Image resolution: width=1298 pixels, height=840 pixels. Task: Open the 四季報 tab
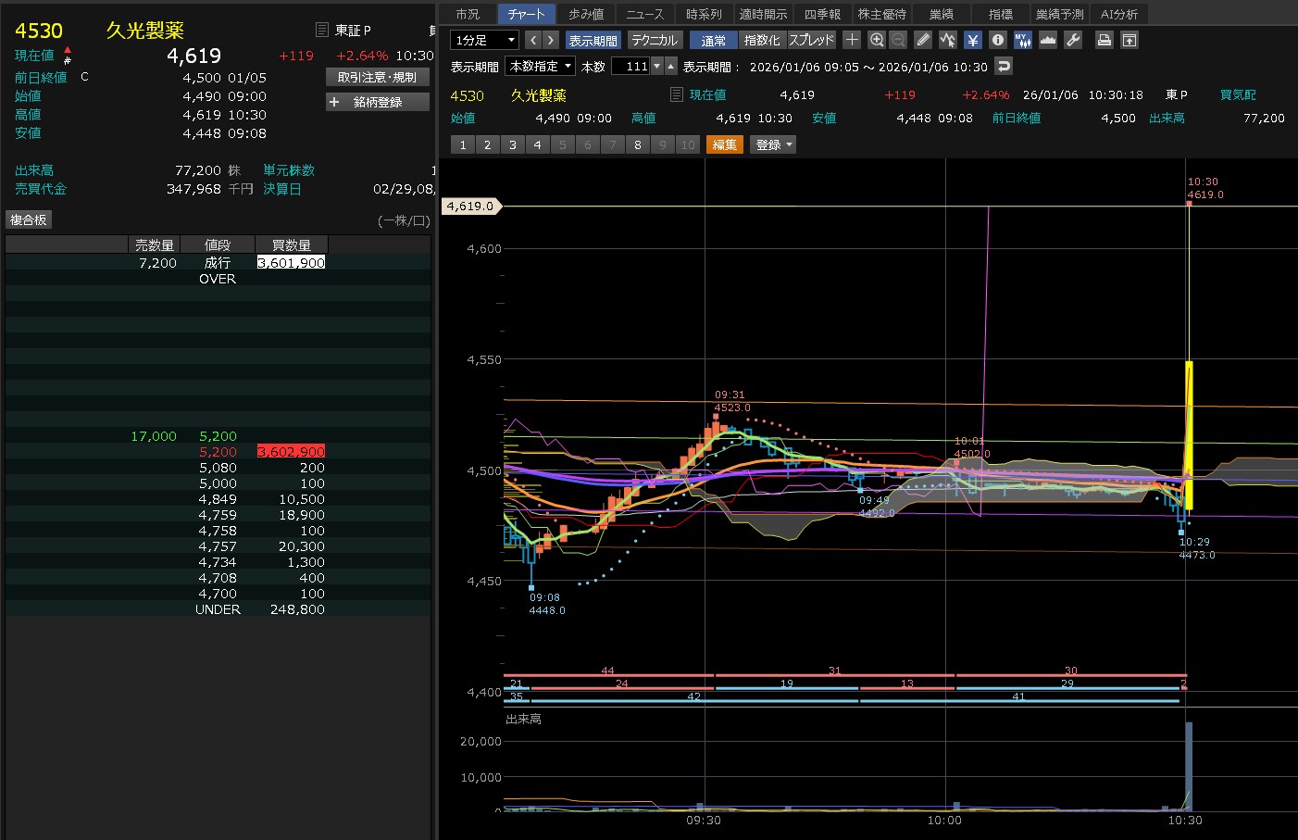pos(822,14)
